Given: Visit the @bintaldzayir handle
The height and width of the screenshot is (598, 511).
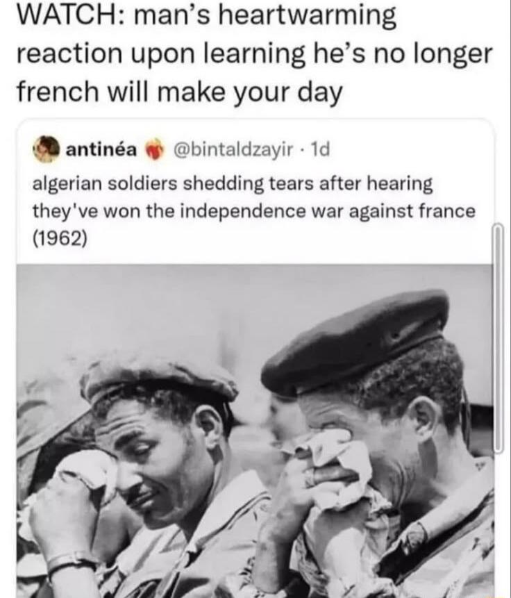Looking at the screenshot, I should [234, 150].
